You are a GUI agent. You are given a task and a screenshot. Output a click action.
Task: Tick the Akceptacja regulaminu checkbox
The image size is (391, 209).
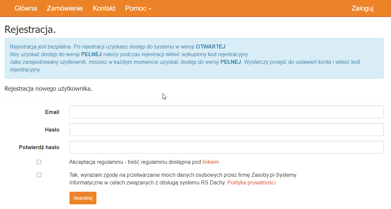[39, 162]
